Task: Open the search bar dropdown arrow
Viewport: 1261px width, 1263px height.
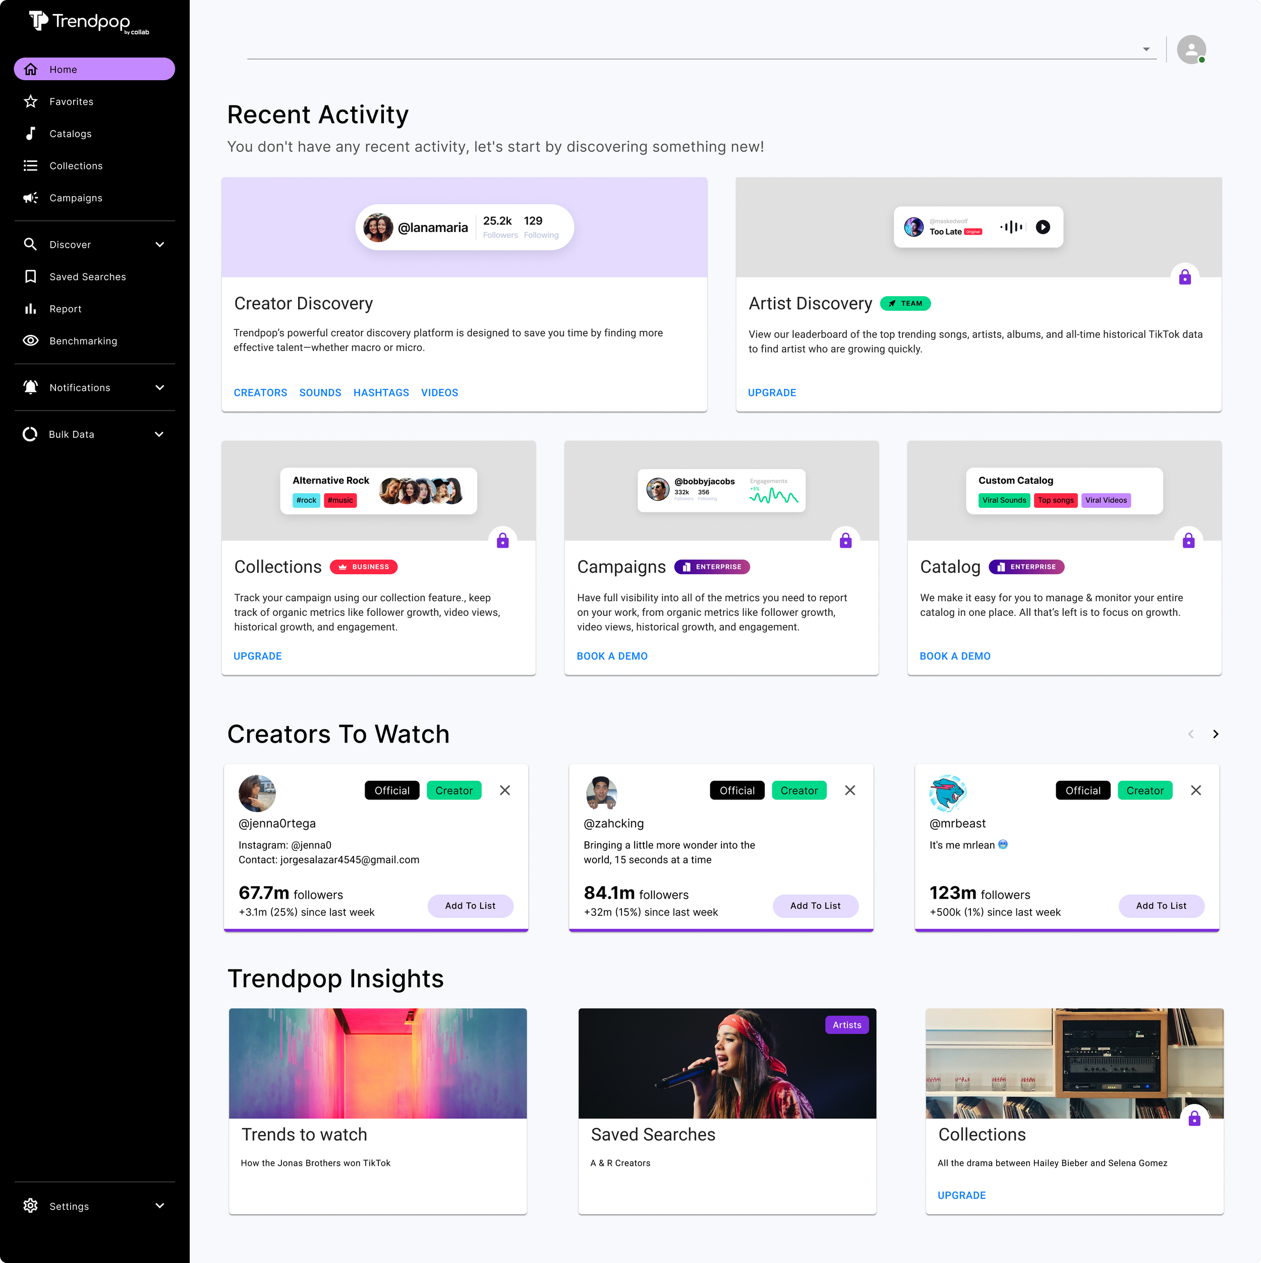Action: click(x=1146, y=49)
